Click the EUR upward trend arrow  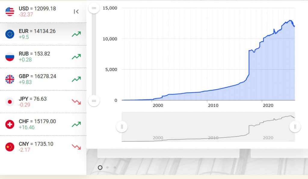tap(76, 34)
